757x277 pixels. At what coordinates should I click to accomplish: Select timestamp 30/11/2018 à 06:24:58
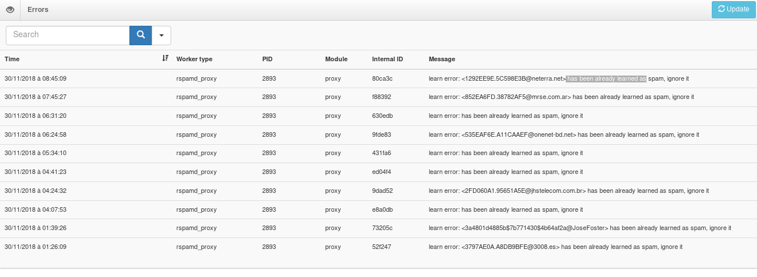click(36, 135)
